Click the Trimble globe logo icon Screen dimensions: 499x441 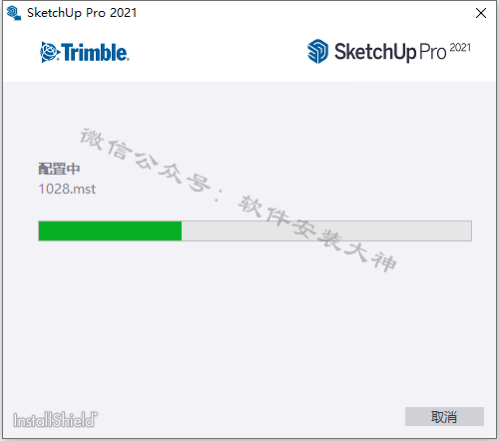(x=50, y=52)
